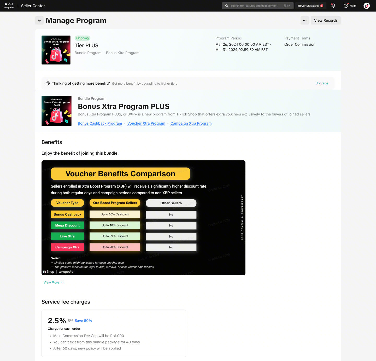This screenshot has width=376, height=361.
Task: Click the 'Tier PLUS' program name
Action: (86, 45)
